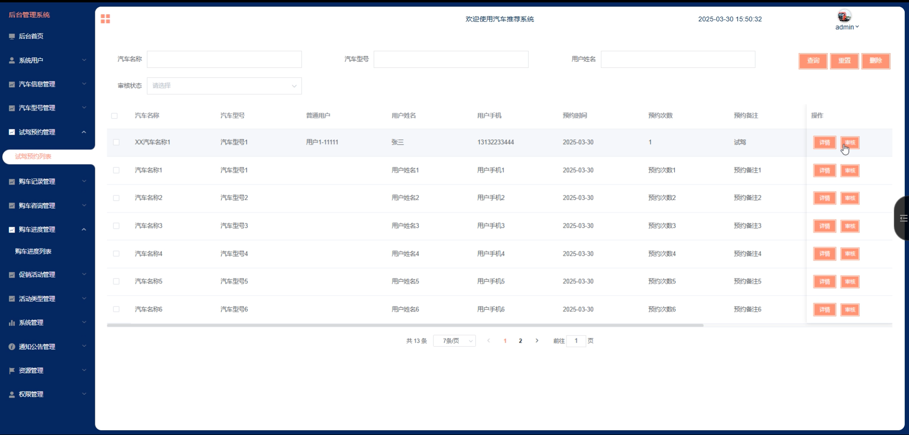This screenshot has height=435, width=909.
Task: Click the 购车记录管理 chart icon
Action: tap(12, 182)
